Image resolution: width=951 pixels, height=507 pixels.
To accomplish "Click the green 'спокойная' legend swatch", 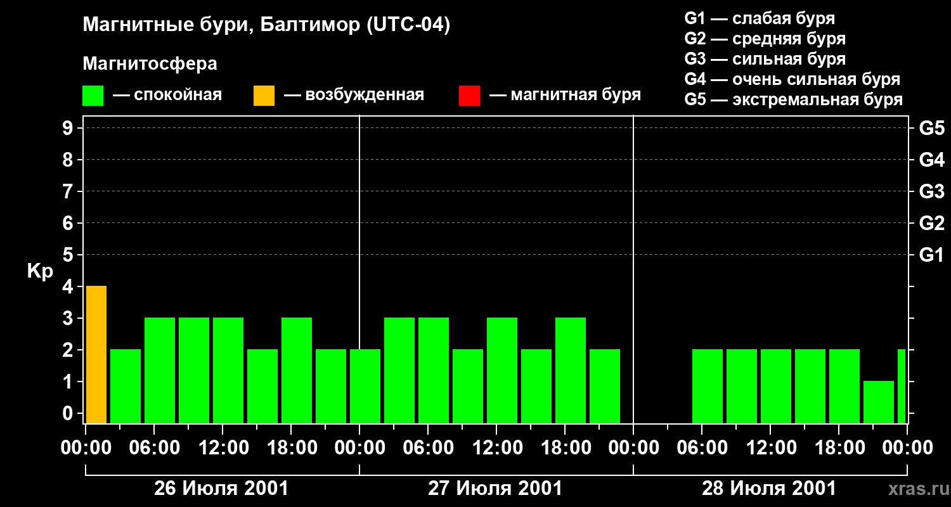I will click(93, 96).
